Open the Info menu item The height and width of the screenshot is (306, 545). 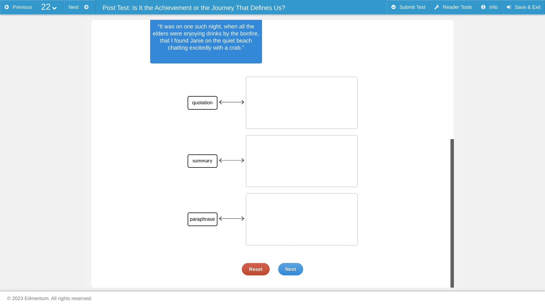(x=489, y=7)
